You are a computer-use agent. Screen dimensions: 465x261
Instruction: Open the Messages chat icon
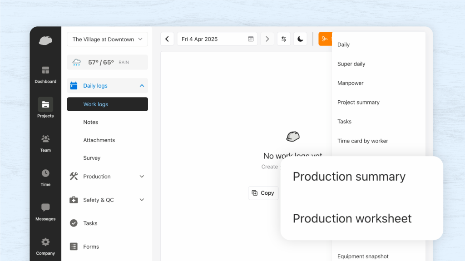tap(45, 207)
